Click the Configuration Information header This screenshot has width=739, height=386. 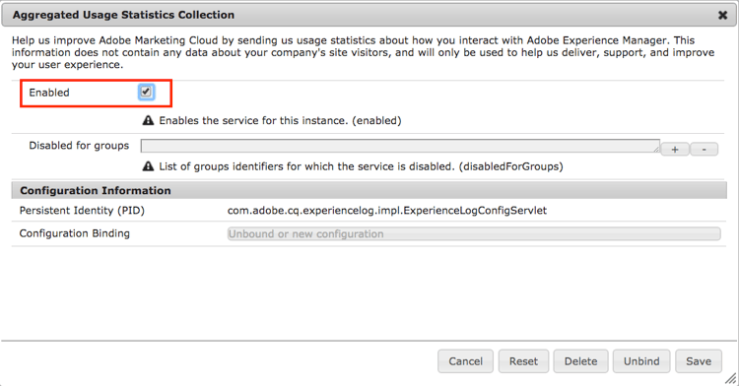coord(369,191)
